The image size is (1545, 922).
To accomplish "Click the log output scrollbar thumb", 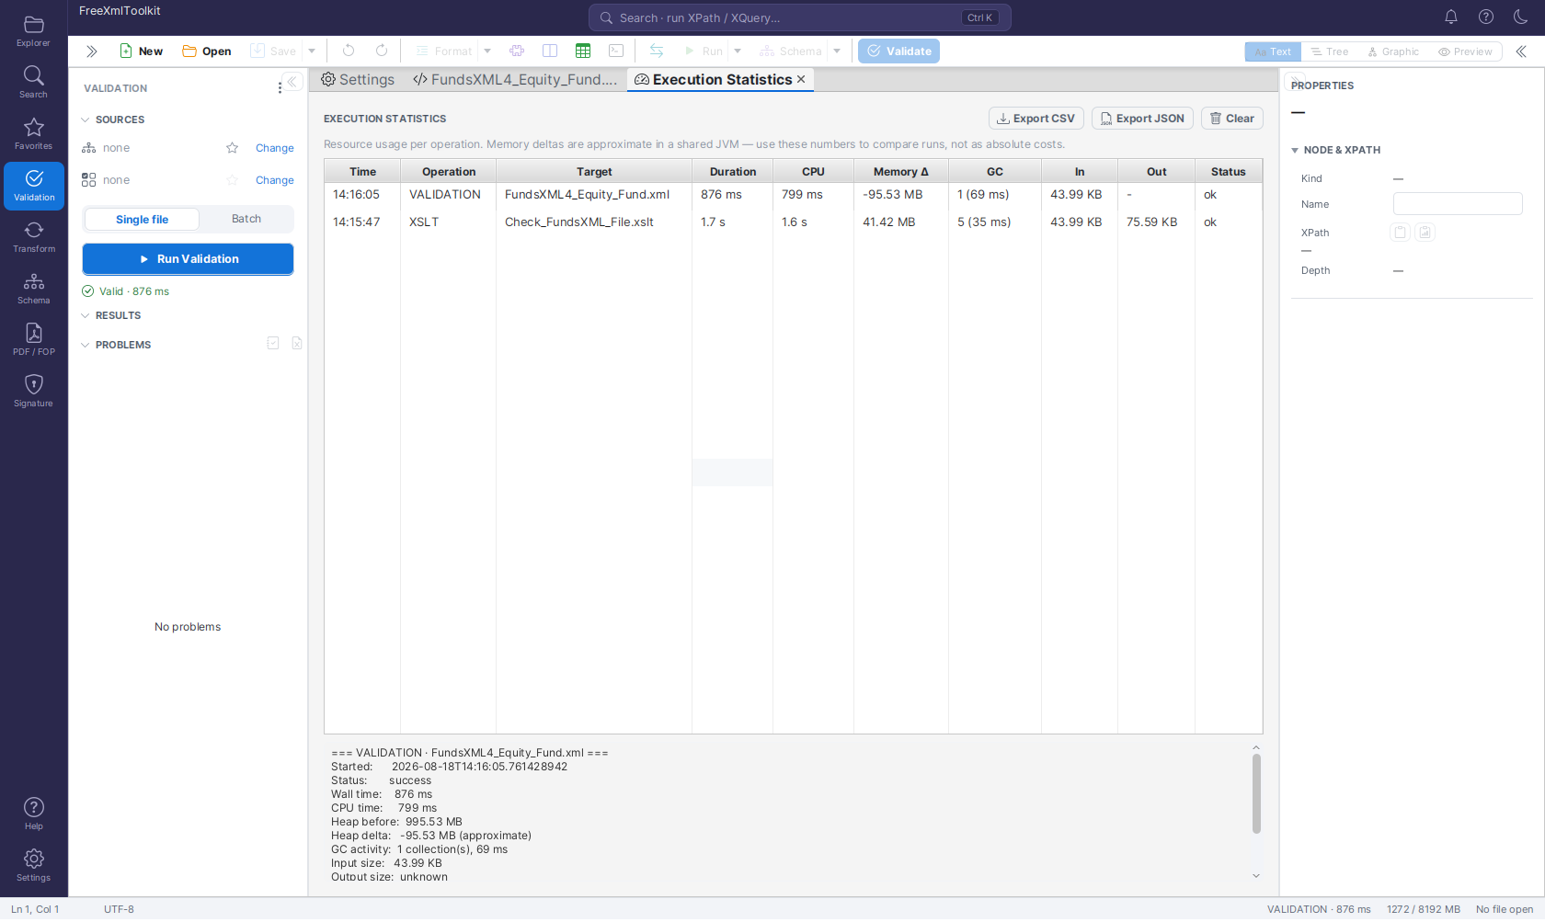I will click(1256, 793).
